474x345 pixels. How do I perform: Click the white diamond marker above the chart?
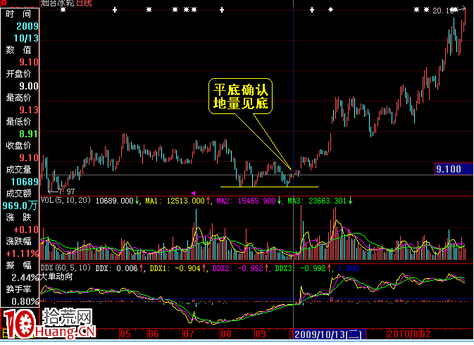point(331,10)
